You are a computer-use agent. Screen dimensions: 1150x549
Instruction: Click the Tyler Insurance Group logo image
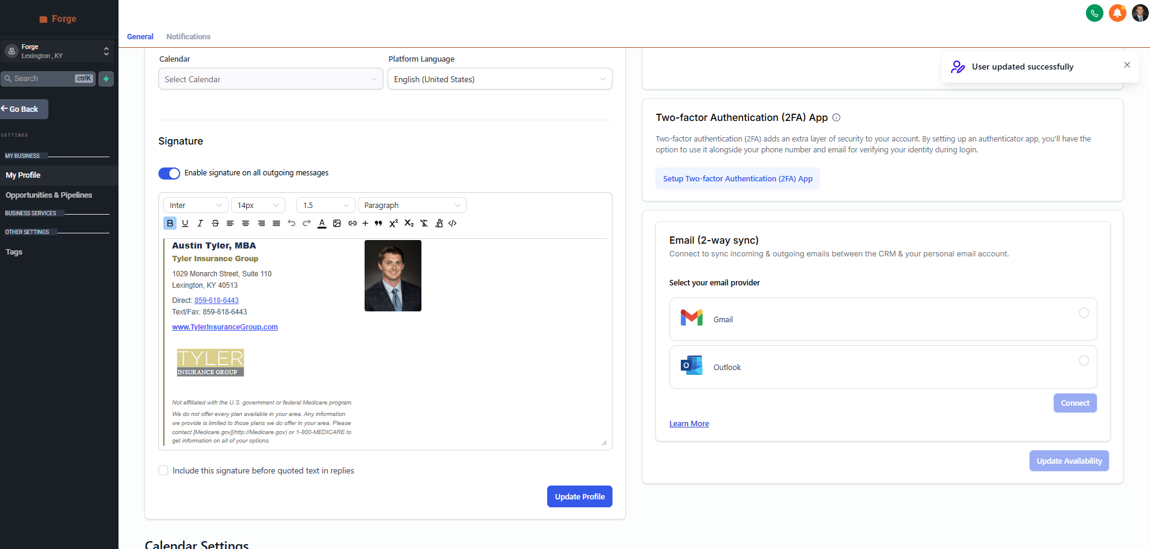[x=210, y=363]
